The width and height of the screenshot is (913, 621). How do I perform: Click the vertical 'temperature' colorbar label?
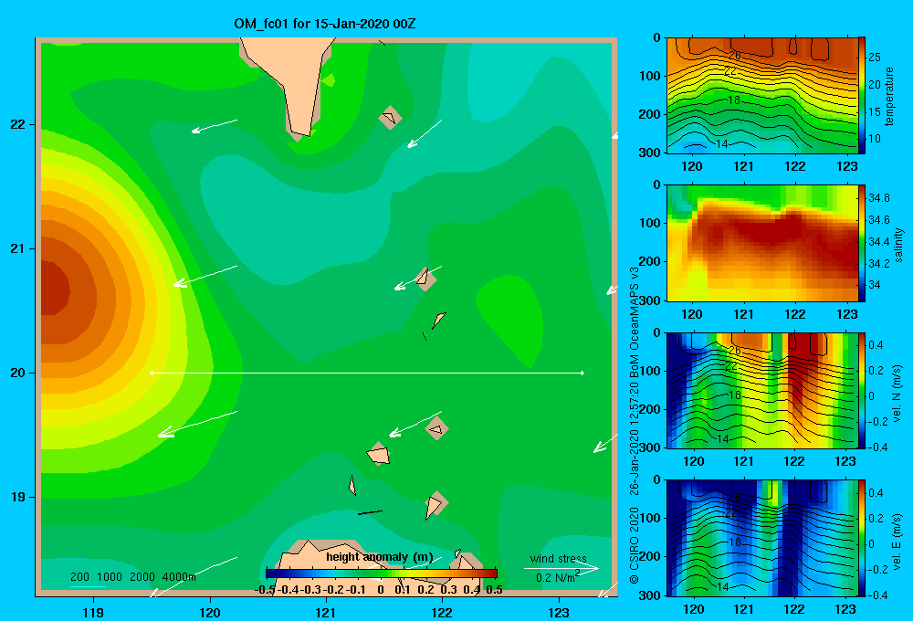tap(888, 96)
